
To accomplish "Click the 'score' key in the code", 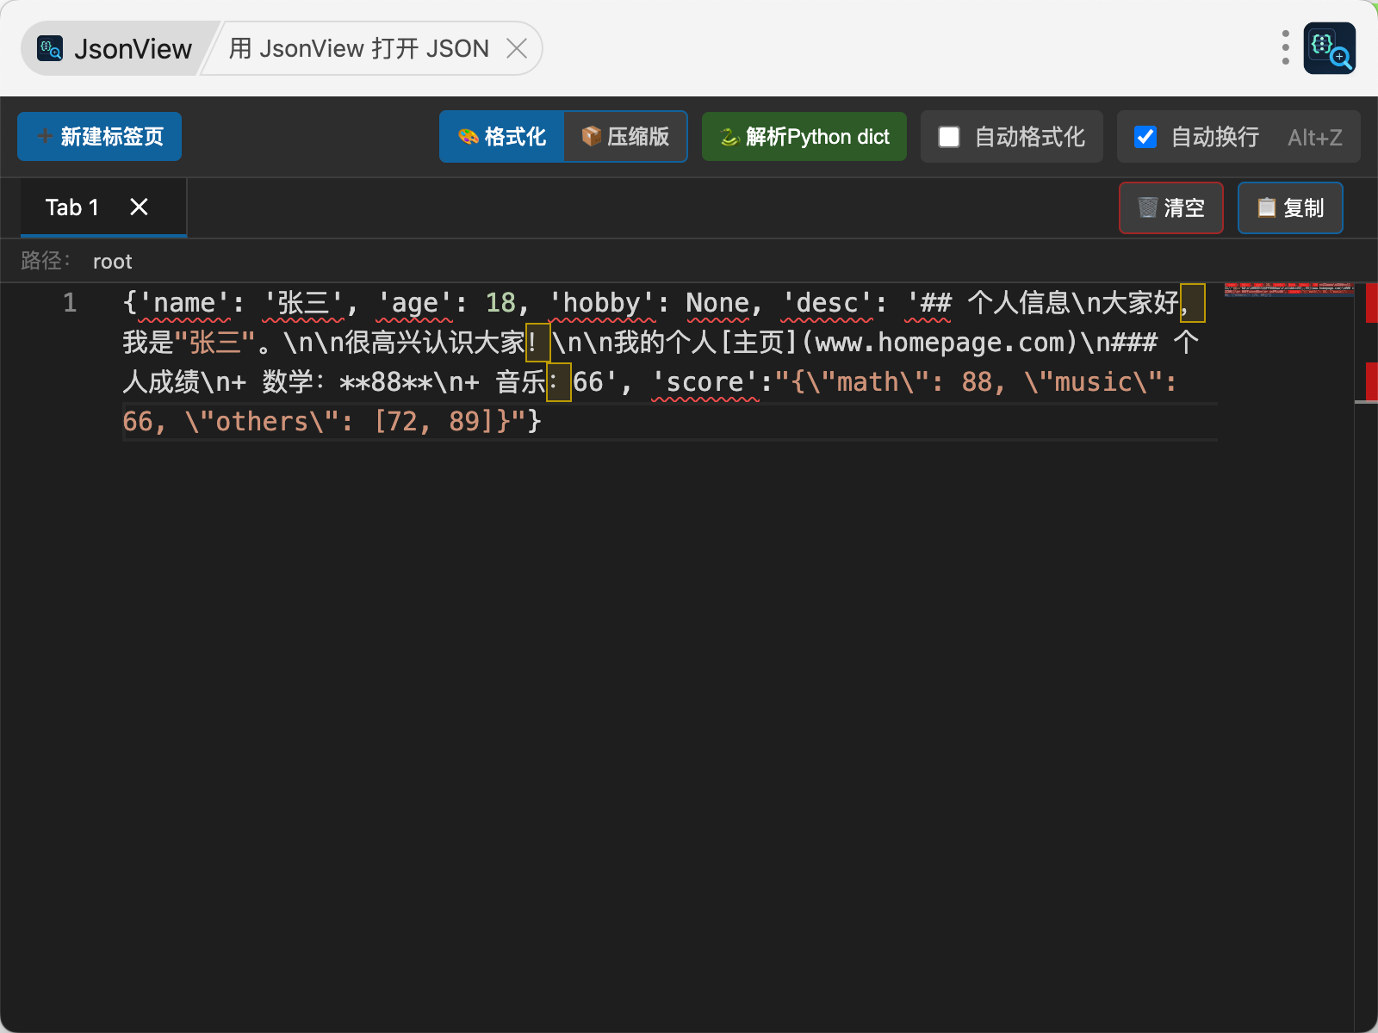I will [705, 382].
